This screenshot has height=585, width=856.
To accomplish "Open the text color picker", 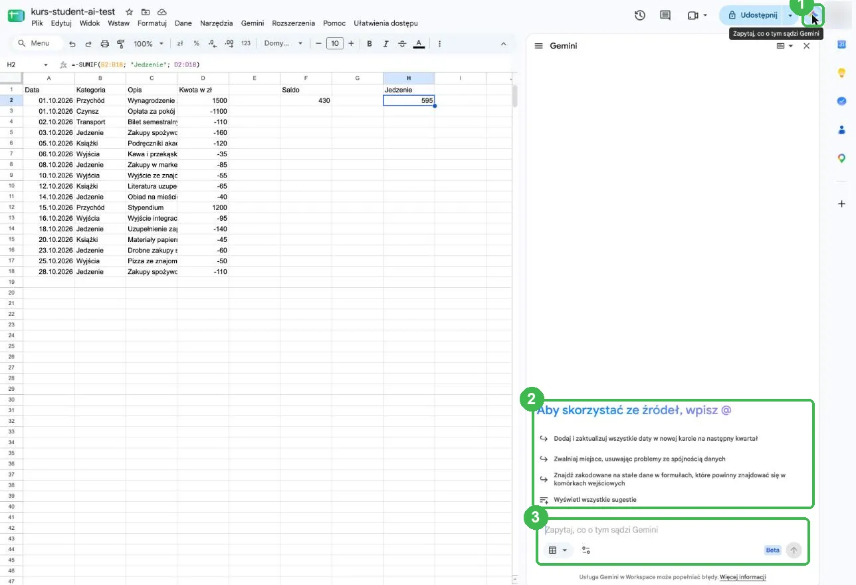I will [419, 43].
